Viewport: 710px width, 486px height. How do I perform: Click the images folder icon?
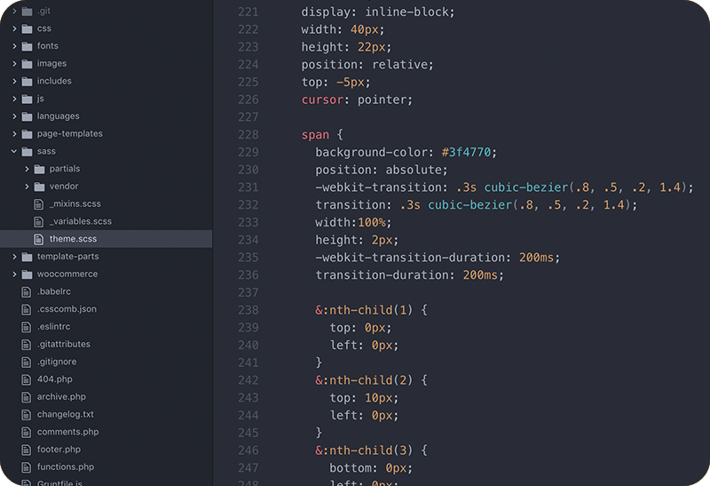(28, 64)
